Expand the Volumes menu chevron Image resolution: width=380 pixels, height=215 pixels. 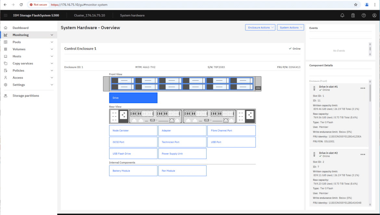[52, 49]
